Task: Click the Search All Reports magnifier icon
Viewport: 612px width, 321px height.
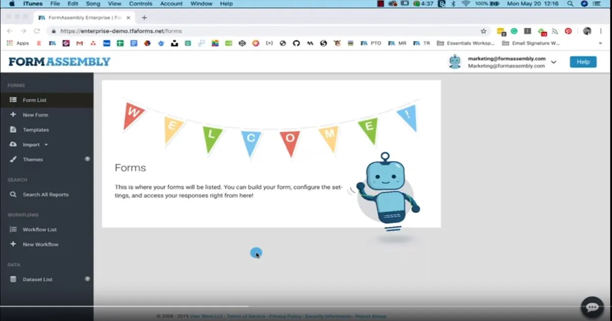Action: click(13, 194)
